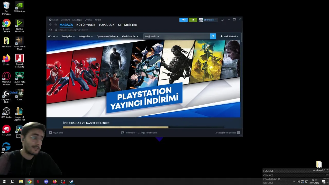This screenshot has width=329, height=185.
Task: Click the volume speaker tray icon
Action: point(298,182)
